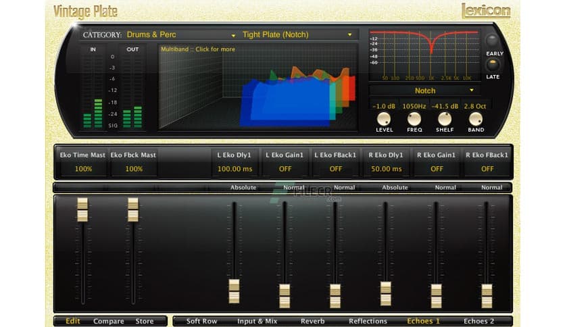Click the Store button
565x327 pixels.
pyautogui.click(x=145, y=321)
